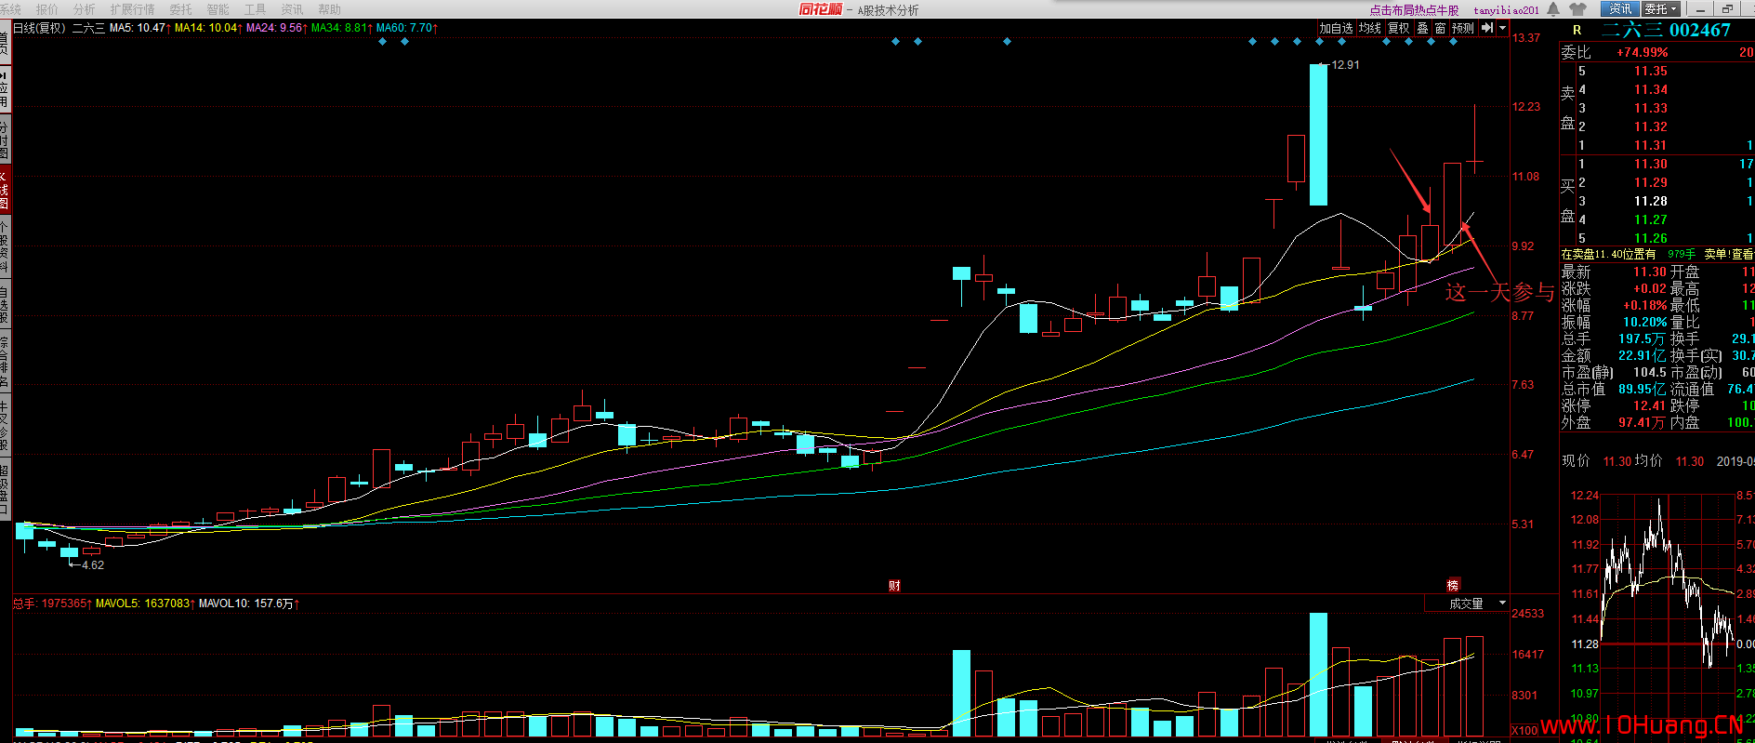The height and width of the screenshot is (743, 1755).
Task: Click the 外盘 97.41万 value
Action: click(x=1643, y=423)
